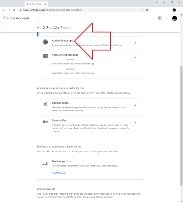Expand the Voice or text message chevron
The height and width of the screenshot is (203, 183).
(135, 57)
